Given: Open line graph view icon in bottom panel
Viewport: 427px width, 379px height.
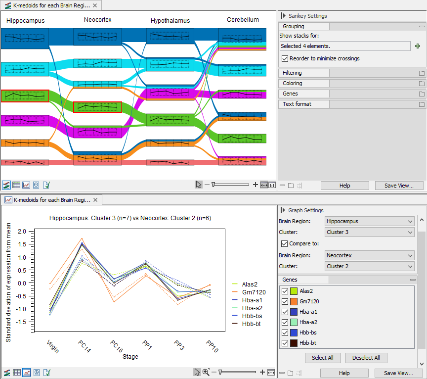Looking at the screenshot, I should click(x=26, y=372).
